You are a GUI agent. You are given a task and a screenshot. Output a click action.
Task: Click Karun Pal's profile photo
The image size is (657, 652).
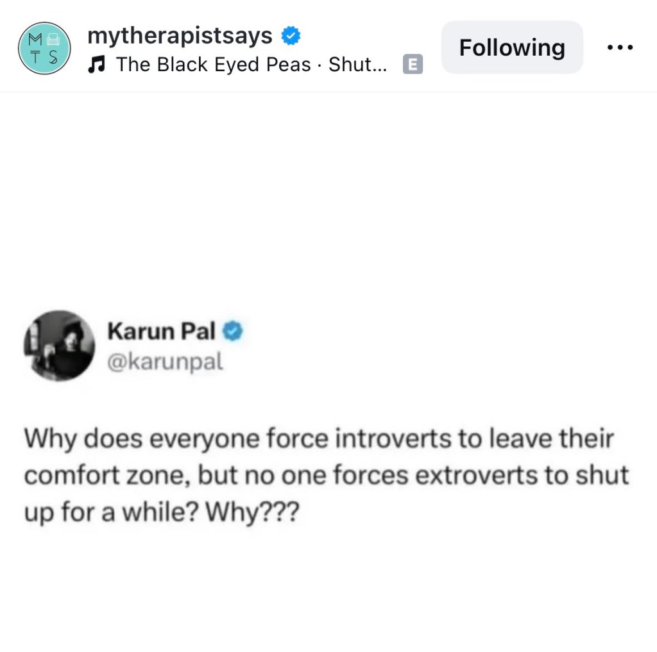(x=59, y=346)
